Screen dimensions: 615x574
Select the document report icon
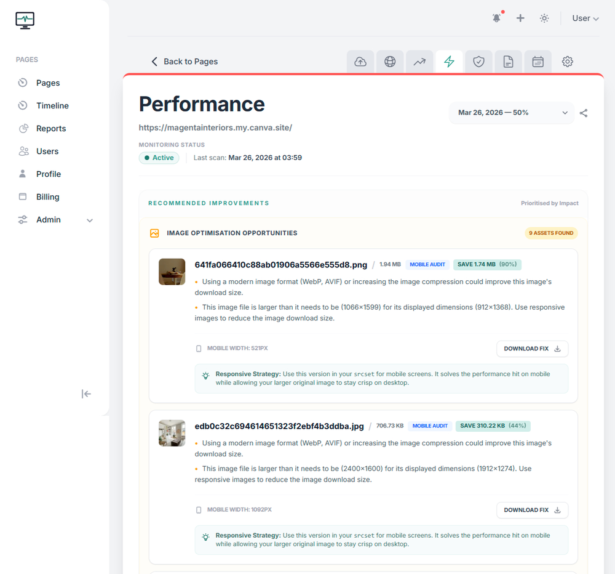pyautogui.click(x=508, y=61)
